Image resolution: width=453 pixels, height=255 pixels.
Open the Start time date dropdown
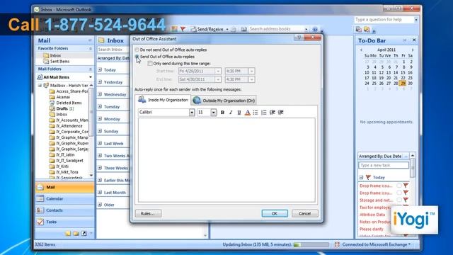tap(218, 71)
